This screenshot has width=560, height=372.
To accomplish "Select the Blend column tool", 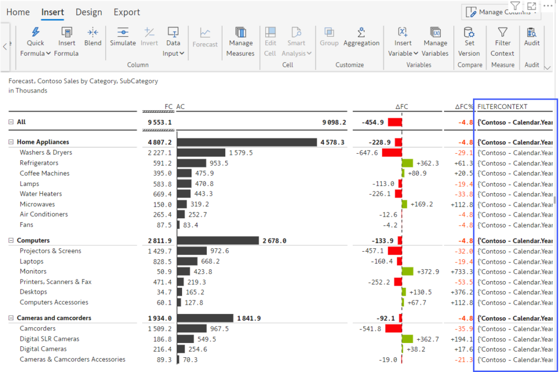I will (92, 38).
